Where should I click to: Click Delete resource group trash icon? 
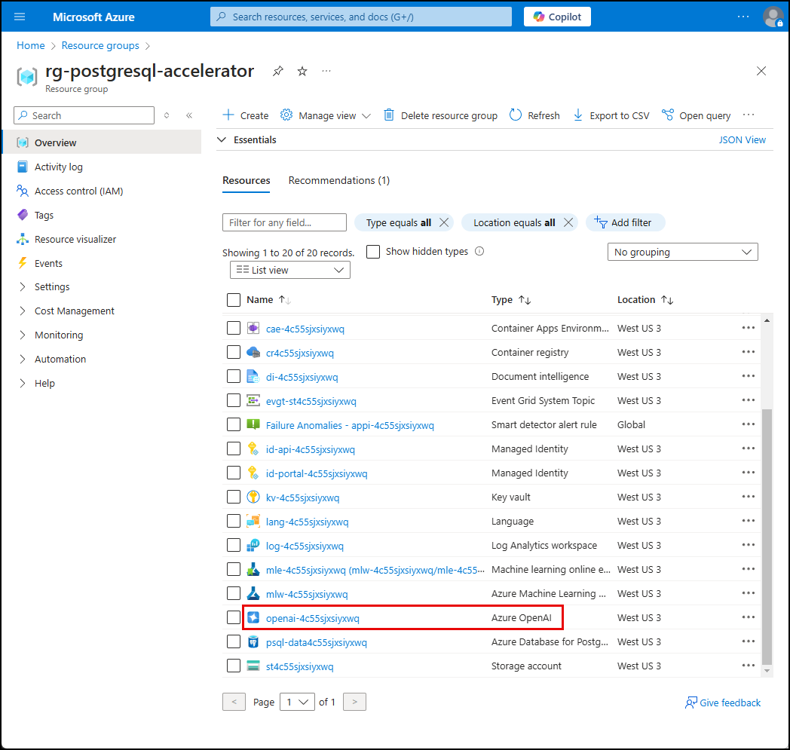click(x=389, y=115)
